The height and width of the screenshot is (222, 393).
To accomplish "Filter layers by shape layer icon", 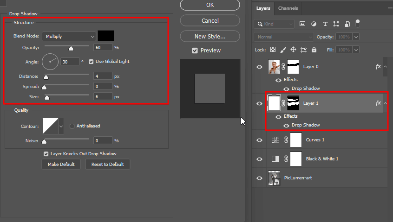I will (336, 24).
